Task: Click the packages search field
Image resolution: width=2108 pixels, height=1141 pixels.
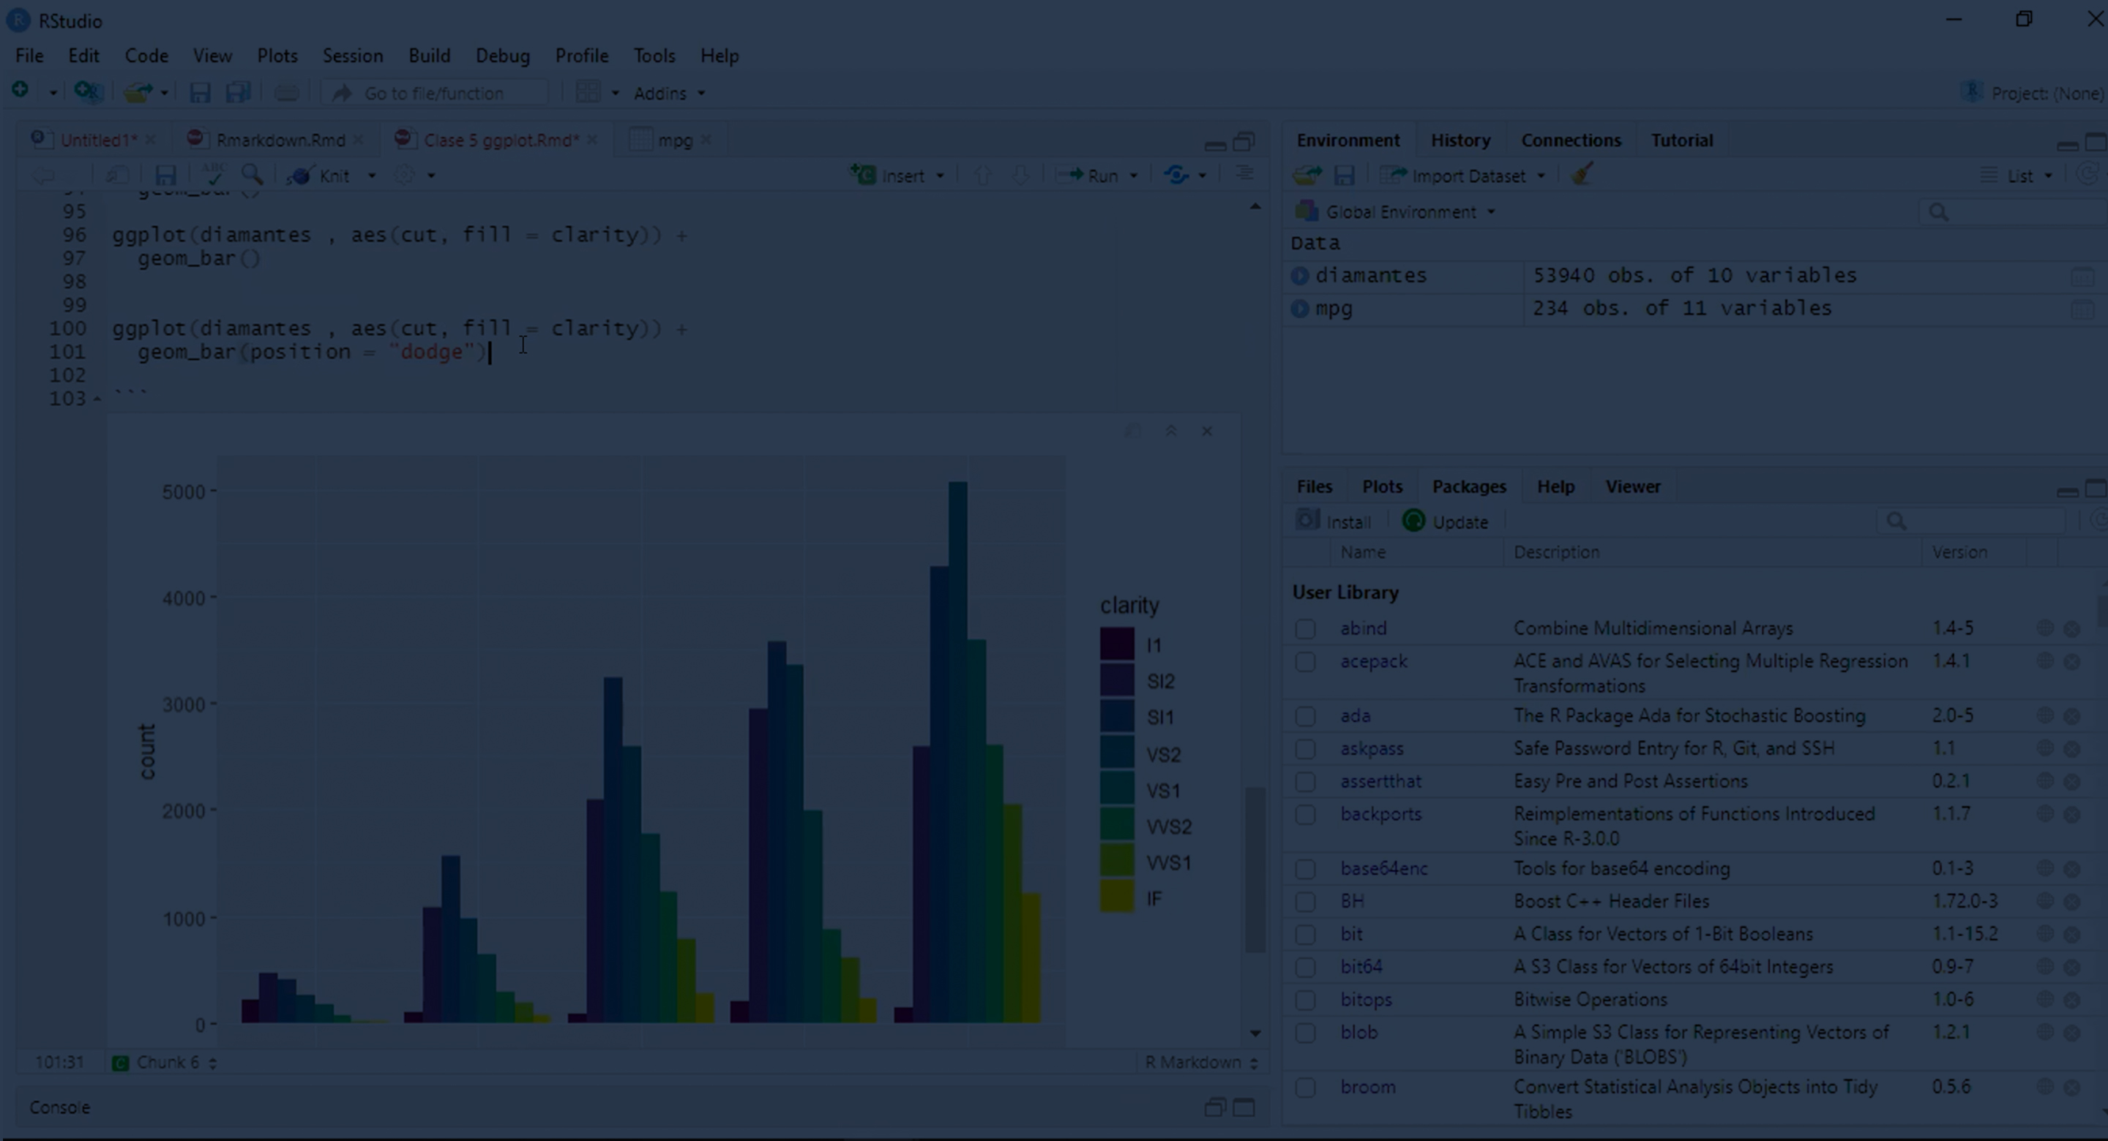Action: point(1970,521)
